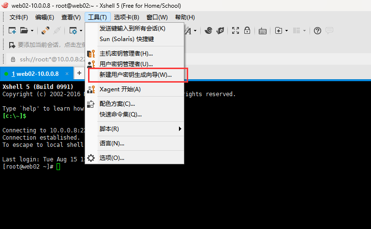Expand the Properties dropdown arrow

(81, 31)
